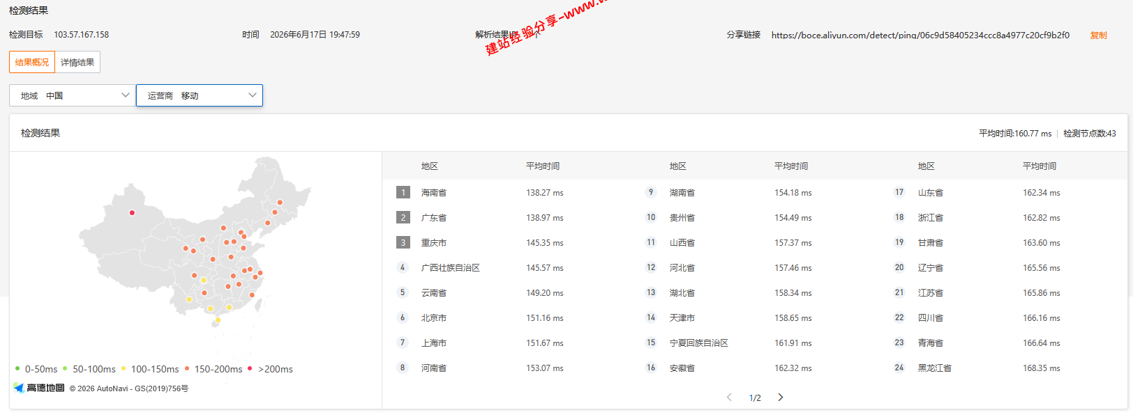Select the 山东省 row
The image size is (1133, 417).
pos(1003,192)
